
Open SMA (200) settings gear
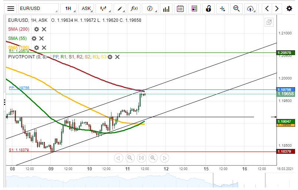[37, 29]
